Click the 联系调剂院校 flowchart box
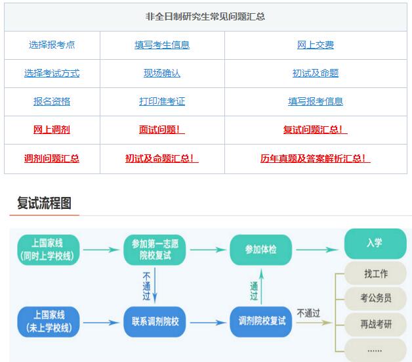This screenshot has height=362, width=412. [x=155, y=321]
